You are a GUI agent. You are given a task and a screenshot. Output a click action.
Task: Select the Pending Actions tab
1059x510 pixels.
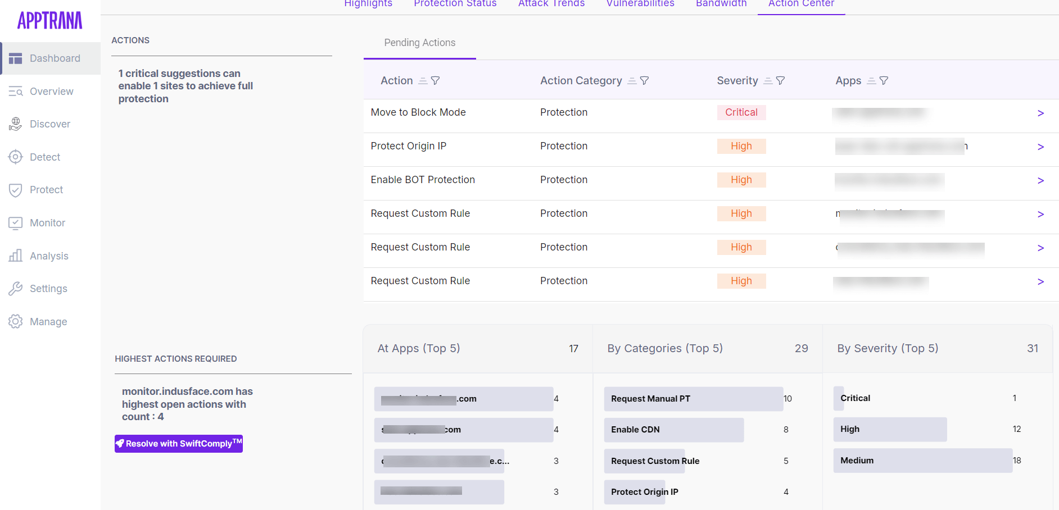[419, 43]
